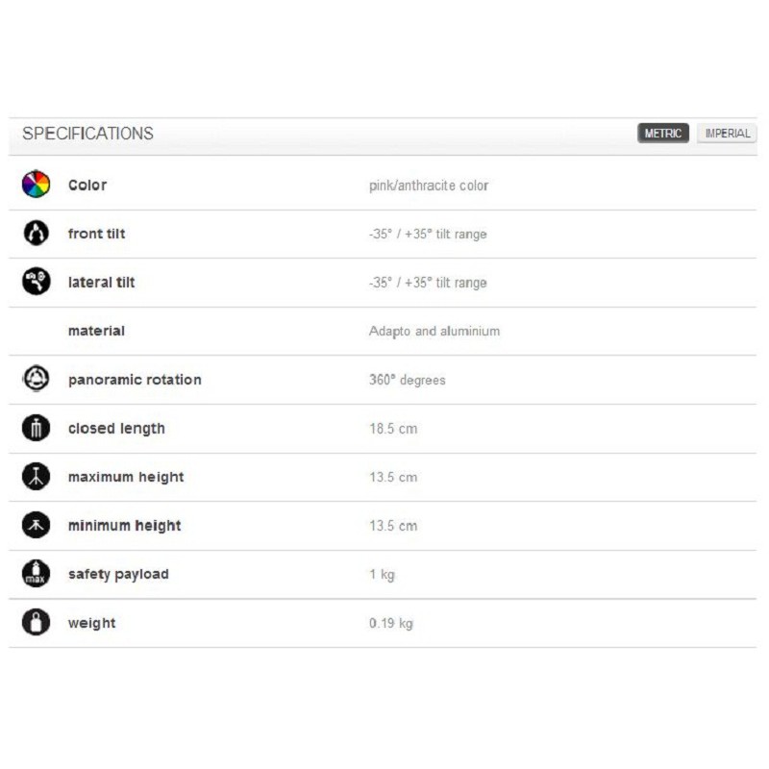Screen dimensions: 769x769
Task: Click the 360° degrees value
Action: (x=408, y=380)
